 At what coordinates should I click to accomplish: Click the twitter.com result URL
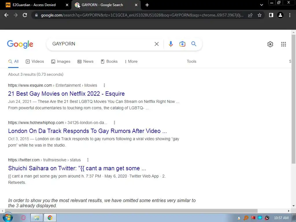[x=44, y=160]
